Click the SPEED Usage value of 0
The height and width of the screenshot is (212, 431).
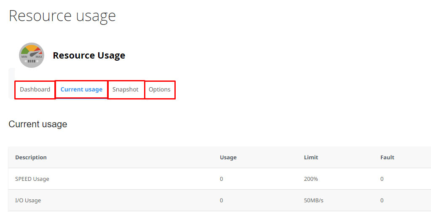221,179
